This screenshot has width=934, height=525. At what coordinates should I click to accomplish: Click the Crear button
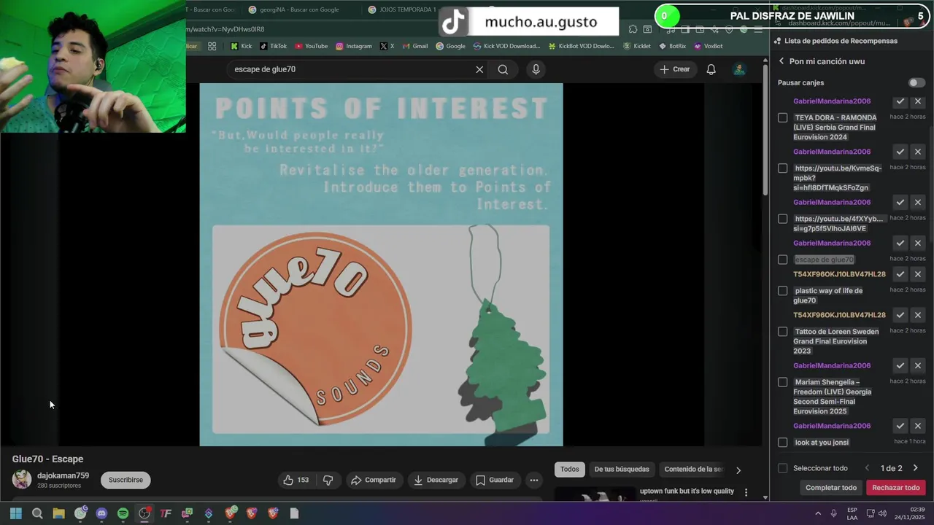tap(674, 69)
